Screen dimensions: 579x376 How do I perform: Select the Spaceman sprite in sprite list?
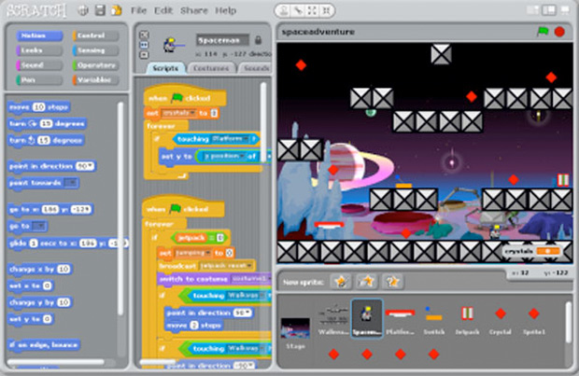pos(367,319)
